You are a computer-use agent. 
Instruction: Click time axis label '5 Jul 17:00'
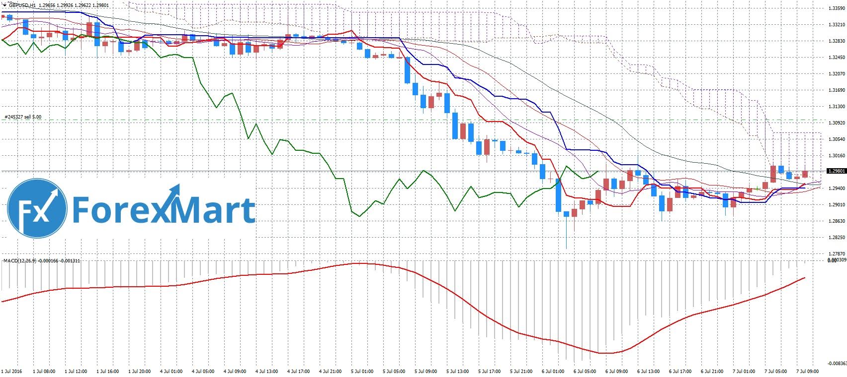(x=489, y=371)
